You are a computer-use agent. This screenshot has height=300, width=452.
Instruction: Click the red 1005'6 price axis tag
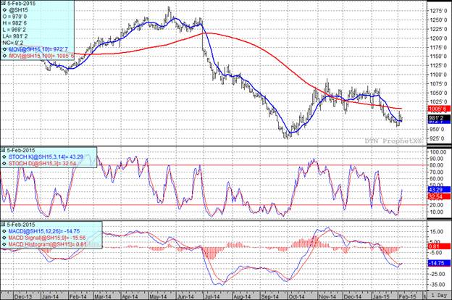tap(439, 109)
